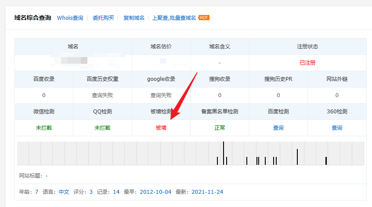Click the red 被墙 result
372x207 pixels.
[161, 128]
